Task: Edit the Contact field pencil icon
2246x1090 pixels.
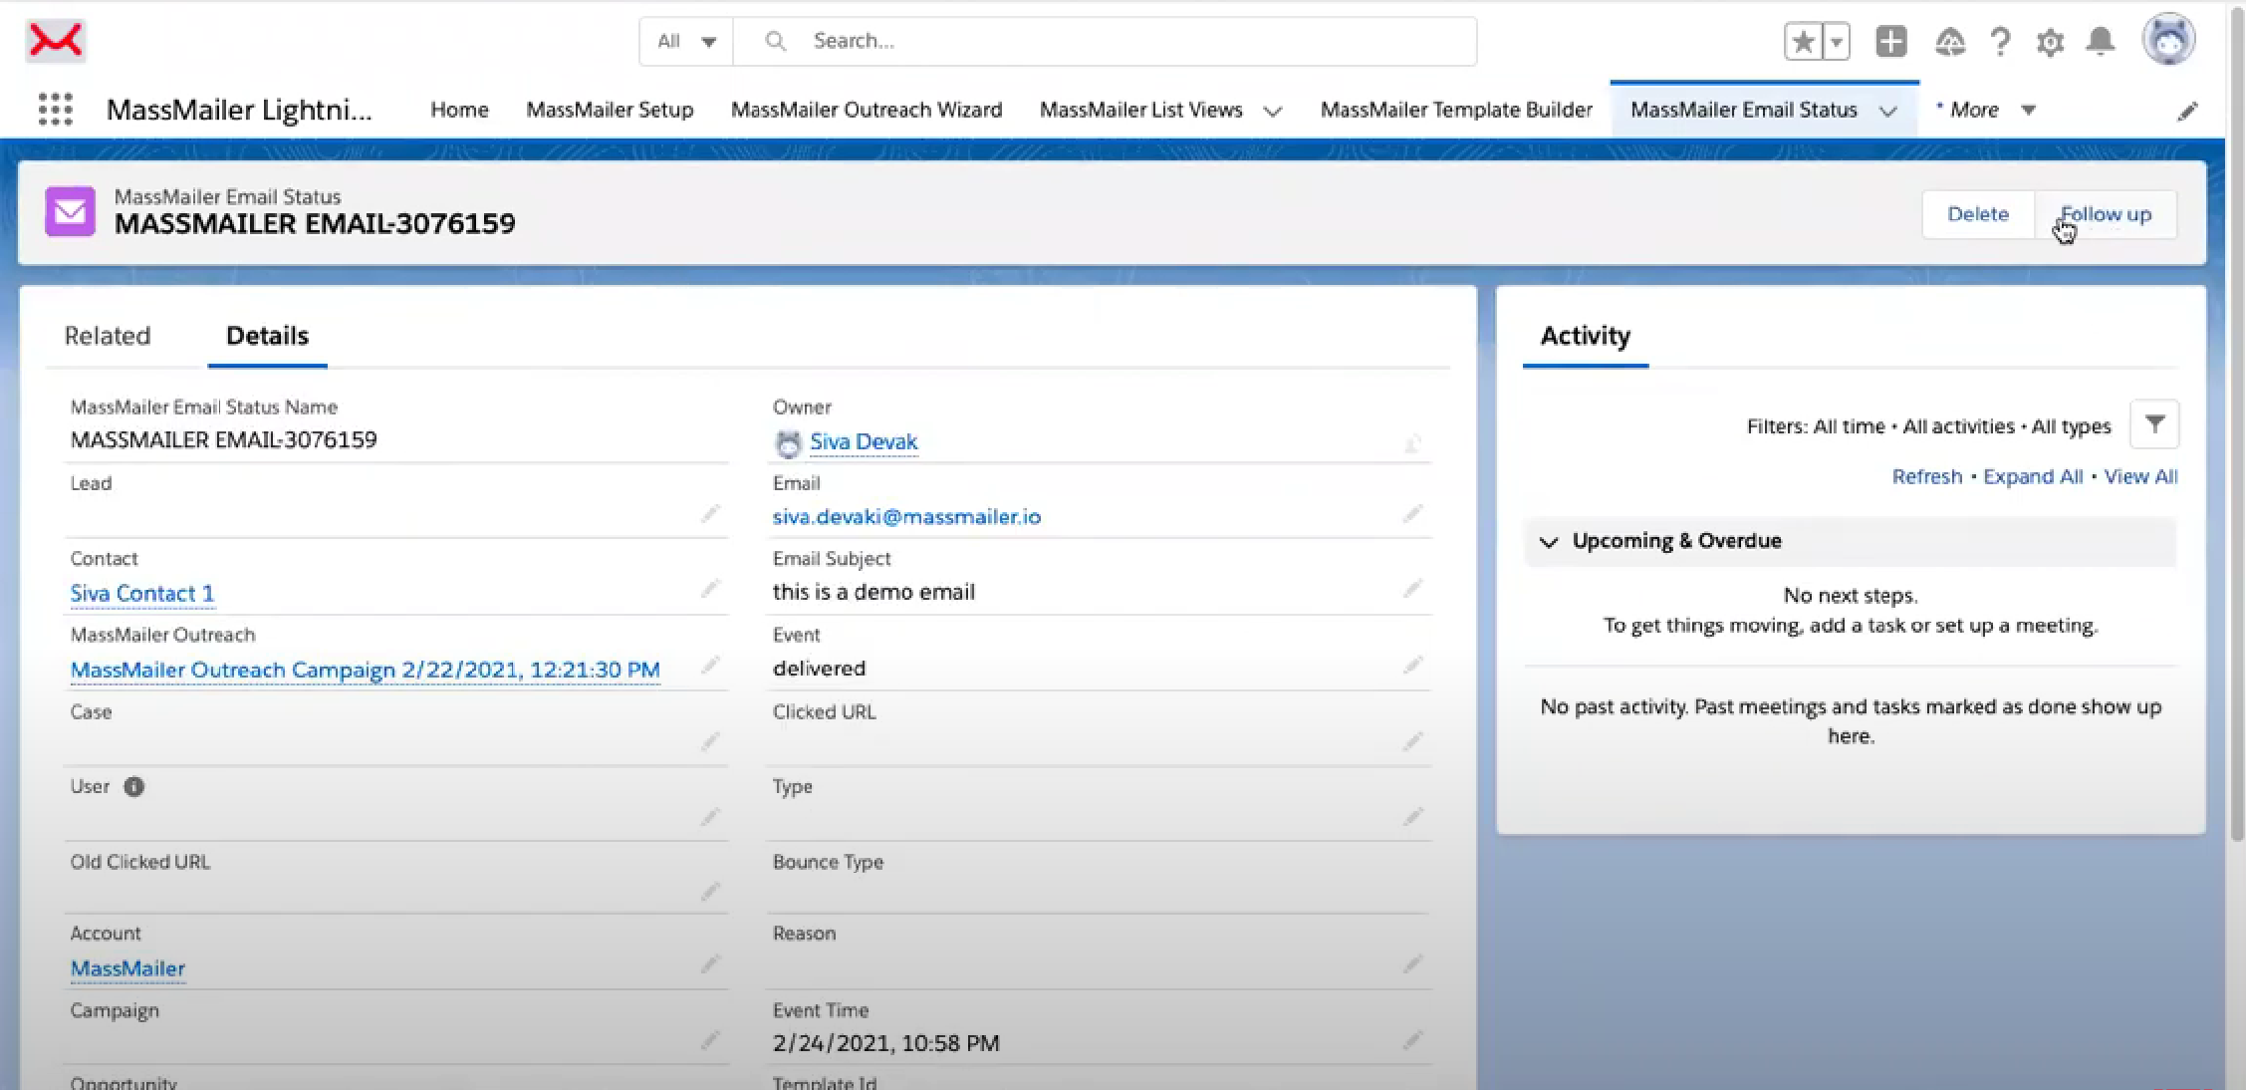Action: (710, 589)
